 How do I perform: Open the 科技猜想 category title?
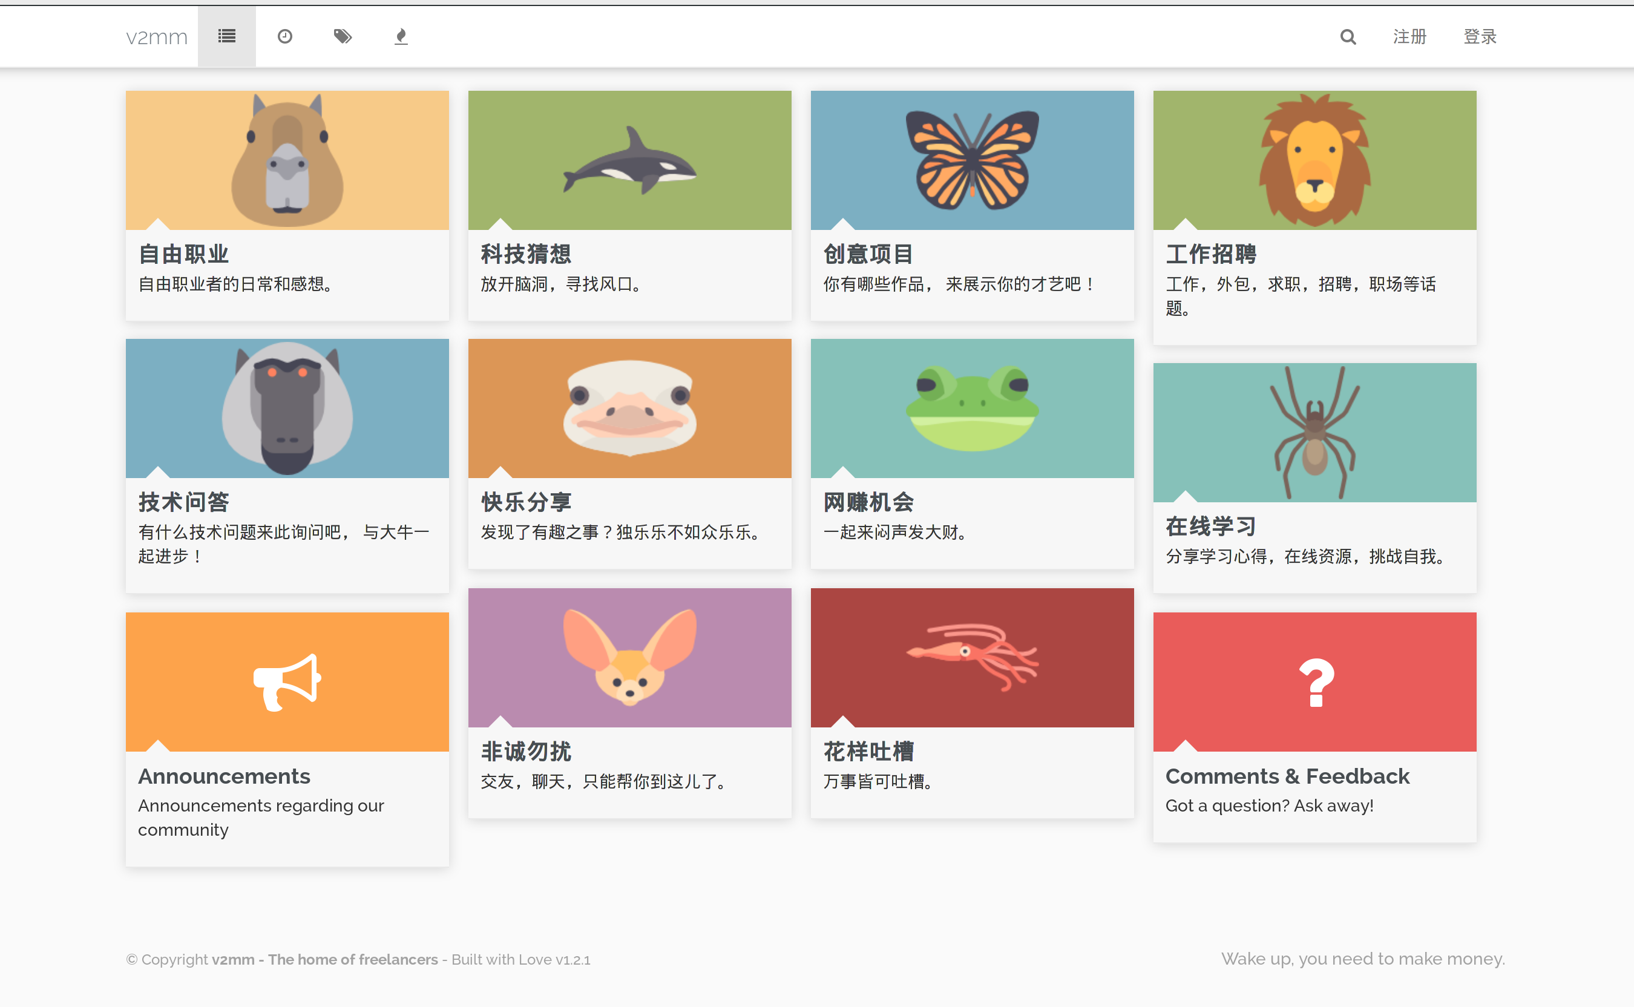526,254
